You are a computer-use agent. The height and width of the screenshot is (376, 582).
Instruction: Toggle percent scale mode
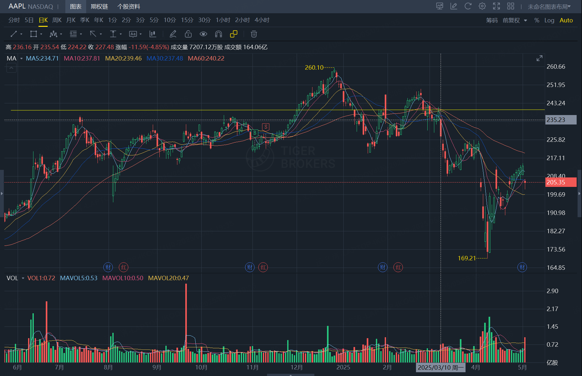coord(537,20)
